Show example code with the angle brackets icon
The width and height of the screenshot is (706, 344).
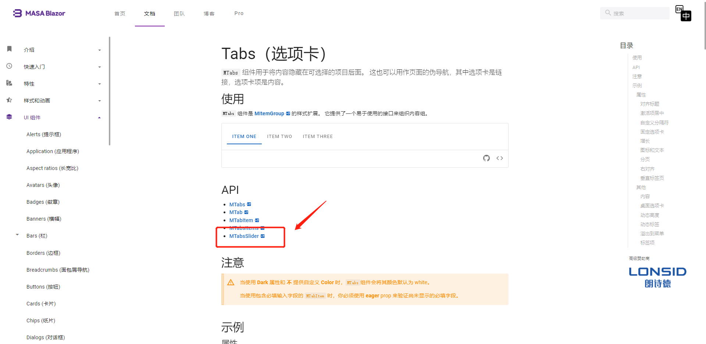coord(500,158)
